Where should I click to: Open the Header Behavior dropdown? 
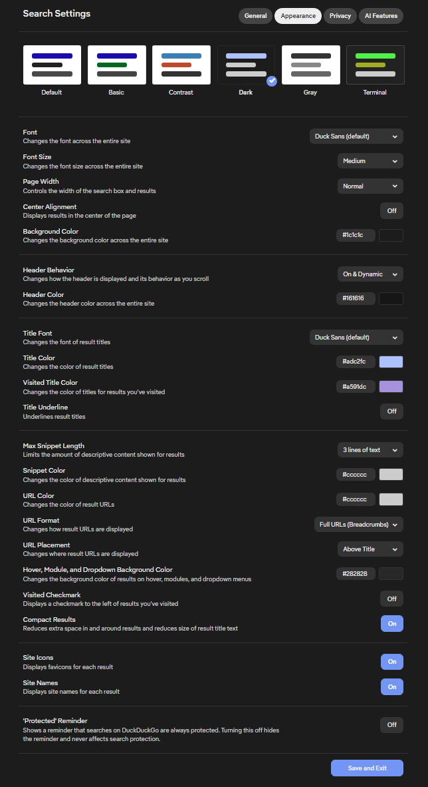tap(370, 274)
